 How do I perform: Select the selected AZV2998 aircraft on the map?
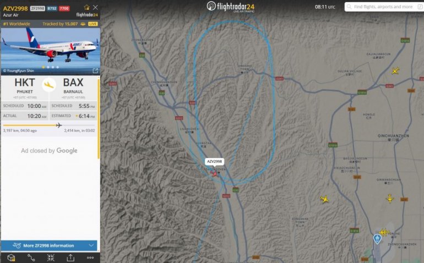pyautogui.click(x=214, y=173)
